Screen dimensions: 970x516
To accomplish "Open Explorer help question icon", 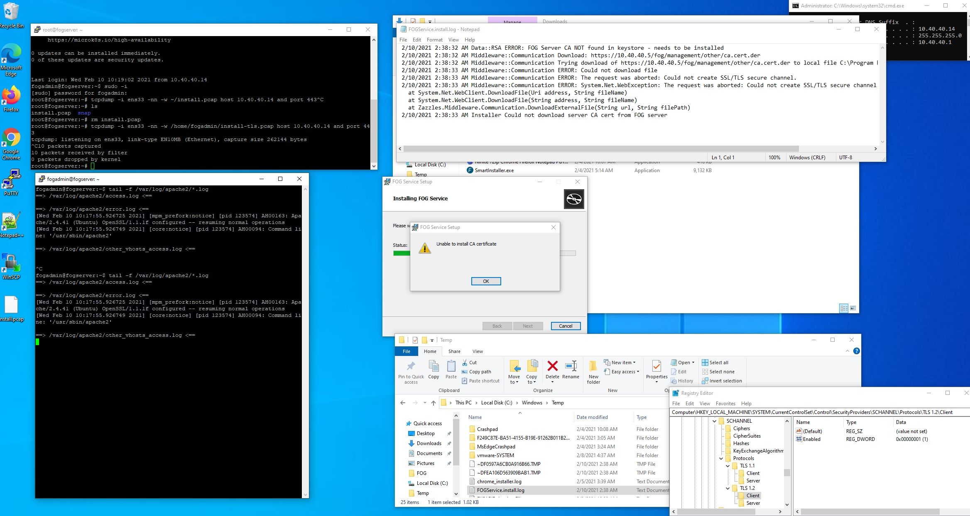I will (x=856, y=351).
